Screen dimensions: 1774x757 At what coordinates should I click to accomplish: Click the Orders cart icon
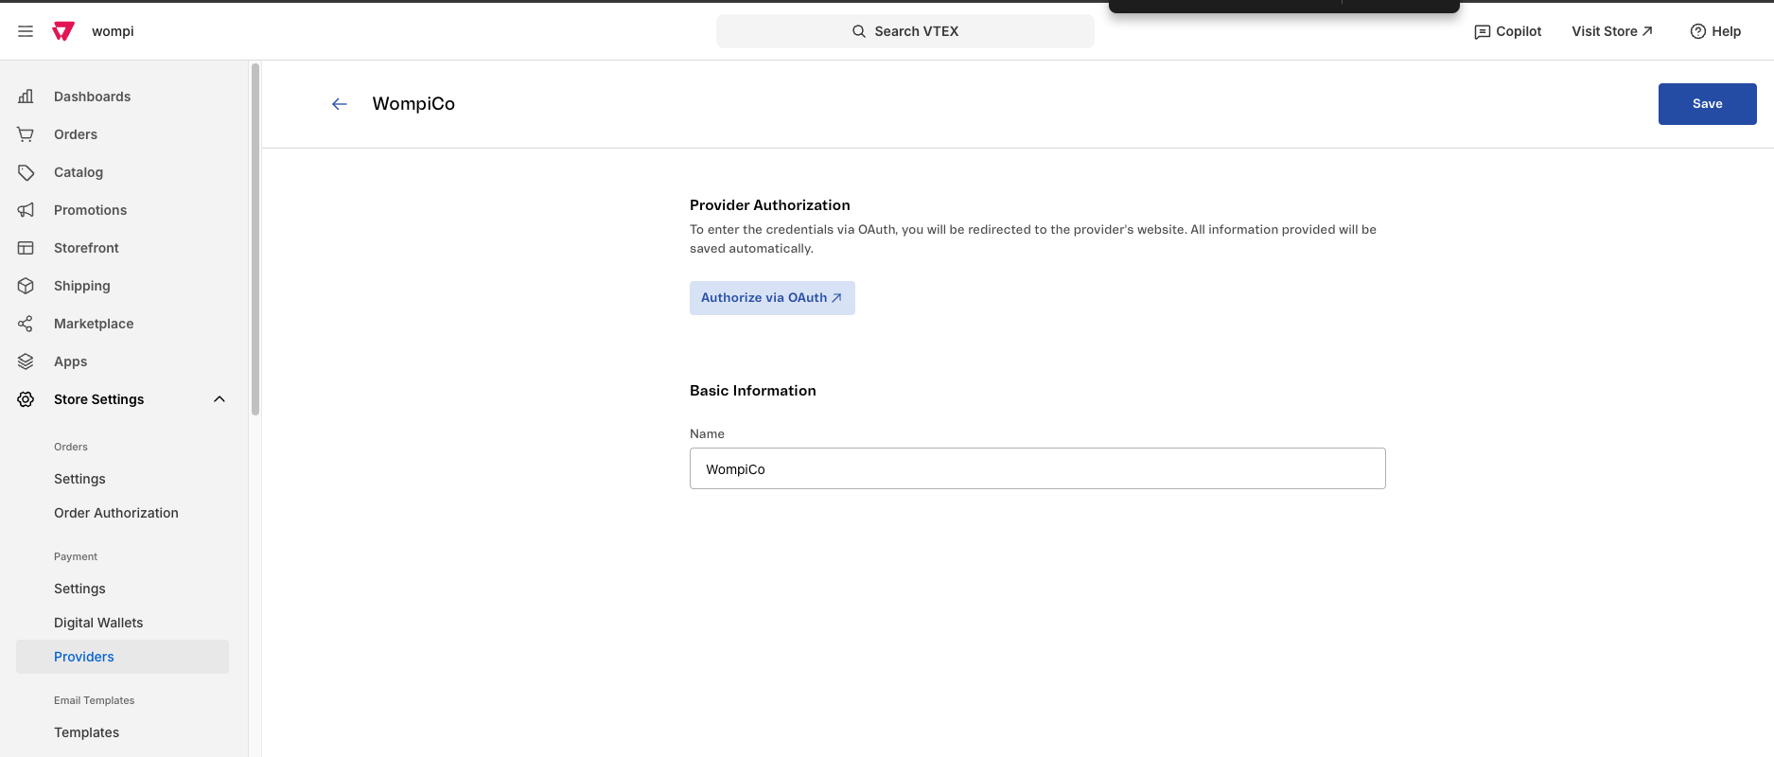click(x=26, y=134)
